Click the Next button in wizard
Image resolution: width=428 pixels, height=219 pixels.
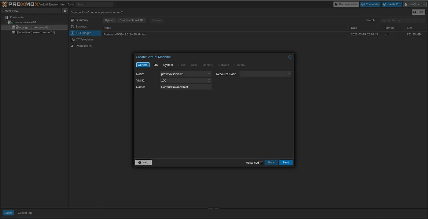(x=286, y=162)
